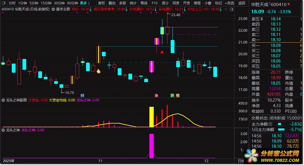Open the 多股 multi-stock view

(123, 3)
